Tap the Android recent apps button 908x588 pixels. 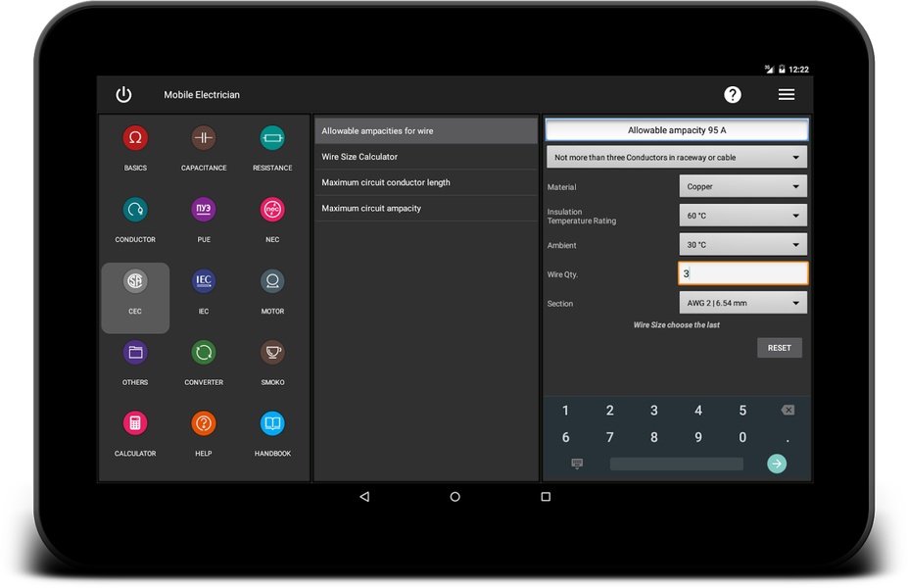coord(546,497)
